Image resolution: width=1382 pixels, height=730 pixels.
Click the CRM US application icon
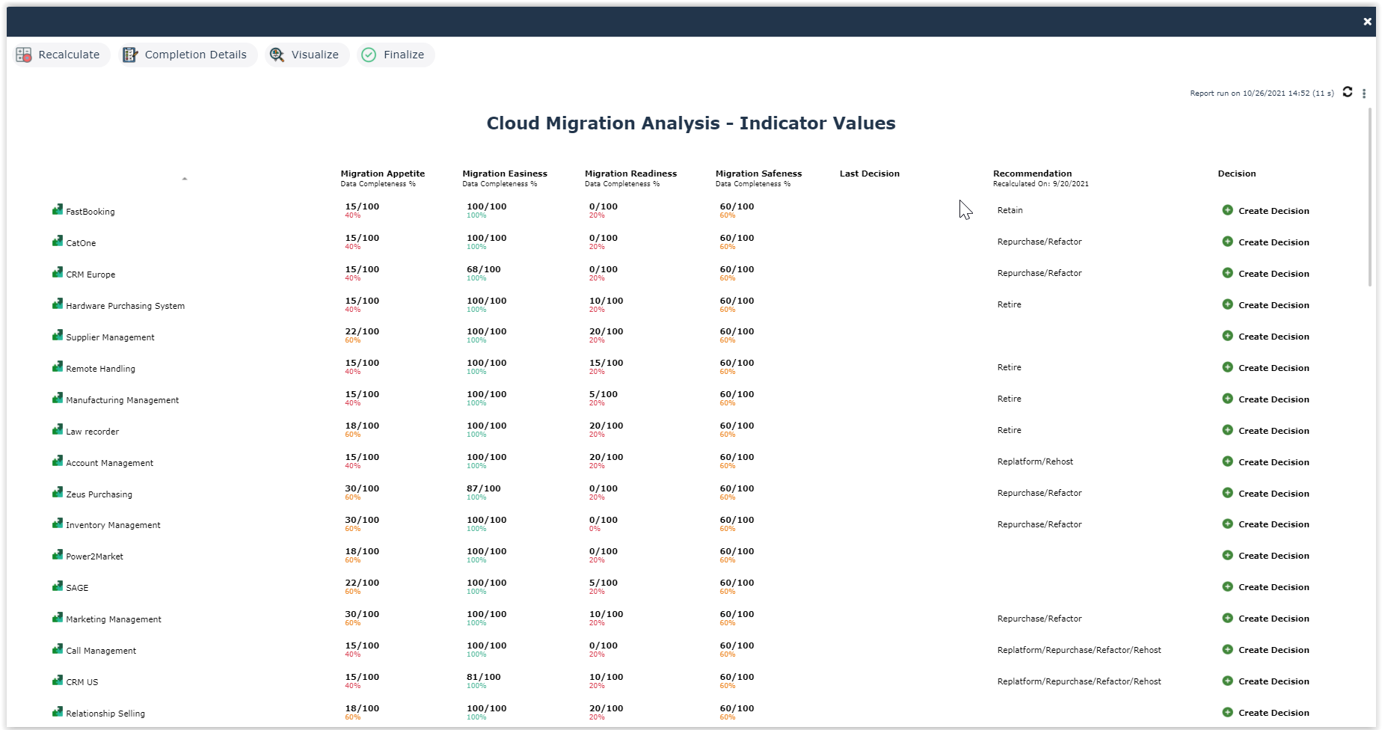[58, 681]
